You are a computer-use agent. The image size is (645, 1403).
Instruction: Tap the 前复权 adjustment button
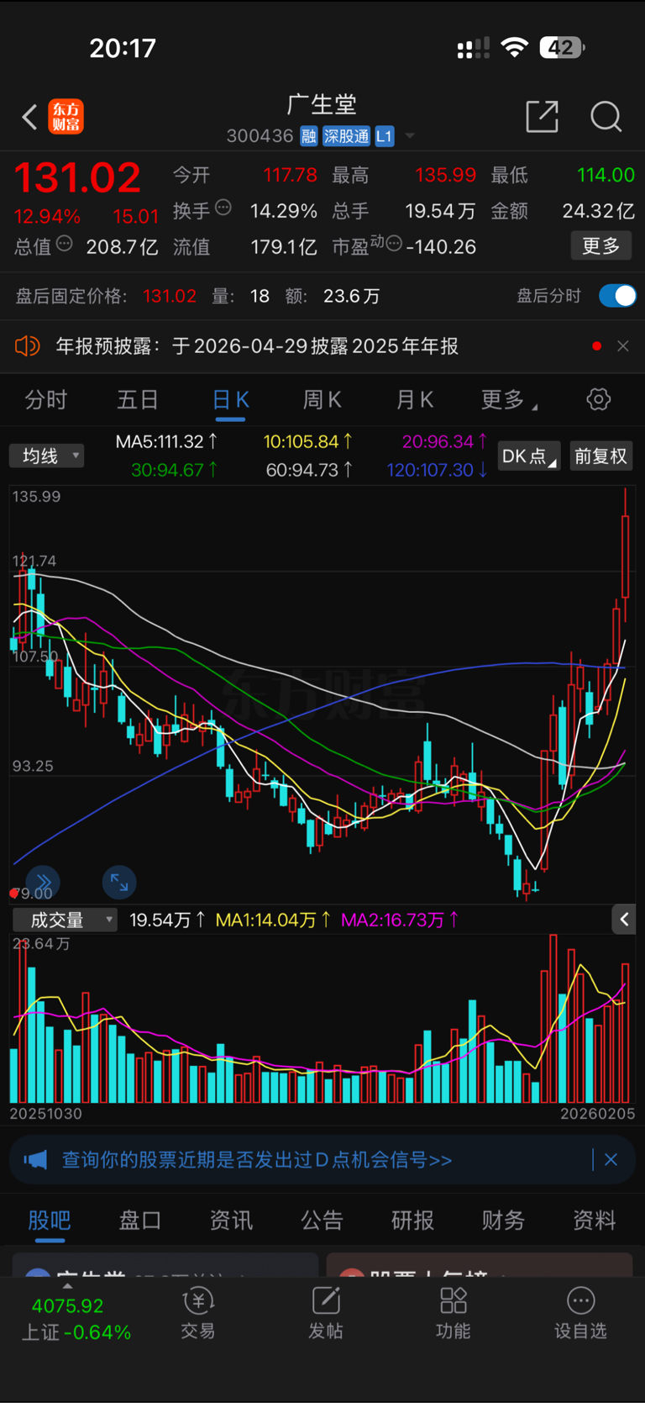[x=600, y=456]
